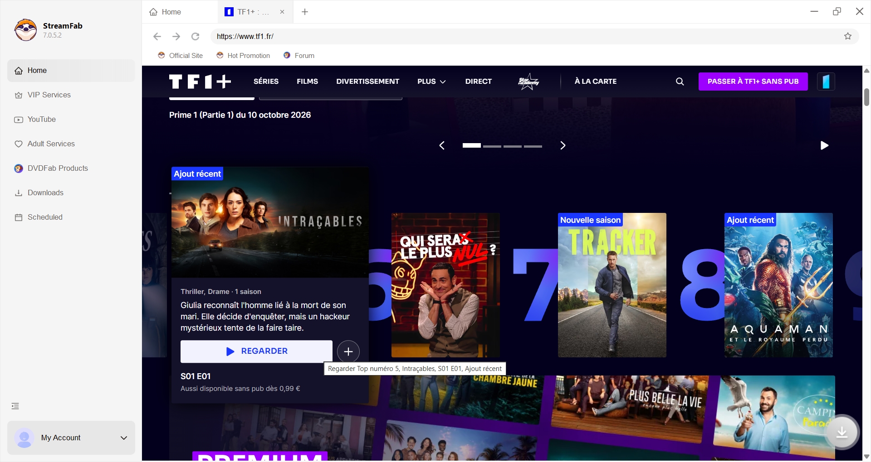This screenshot has width=871, height=462.
Task: Click S01 E01 episode label
Action: click(196, 376)
